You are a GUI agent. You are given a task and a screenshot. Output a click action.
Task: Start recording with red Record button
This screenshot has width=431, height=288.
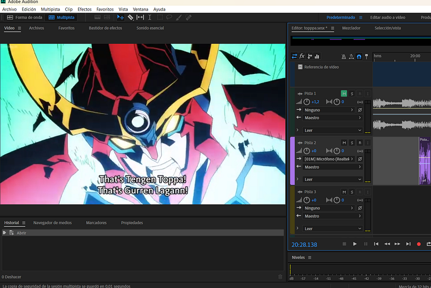(418, 244)
